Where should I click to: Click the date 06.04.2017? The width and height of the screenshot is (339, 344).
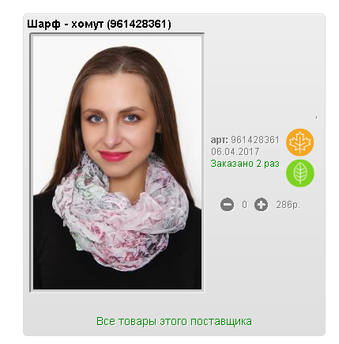[x=235, y=152]
